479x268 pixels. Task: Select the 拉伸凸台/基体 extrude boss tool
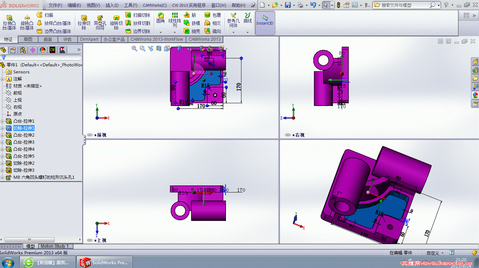[10, 22]
